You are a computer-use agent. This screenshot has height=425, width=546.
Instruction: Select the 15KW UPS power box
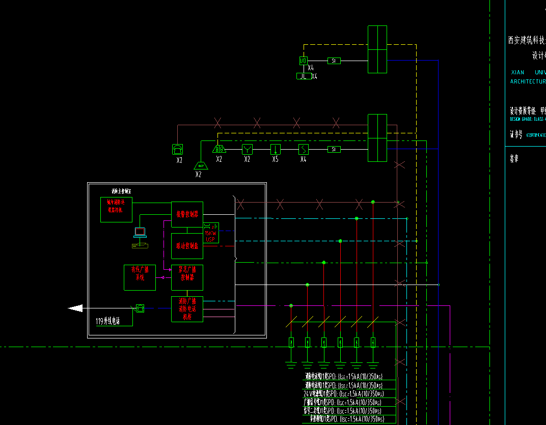pyautogui.click(x=211, y=233)
